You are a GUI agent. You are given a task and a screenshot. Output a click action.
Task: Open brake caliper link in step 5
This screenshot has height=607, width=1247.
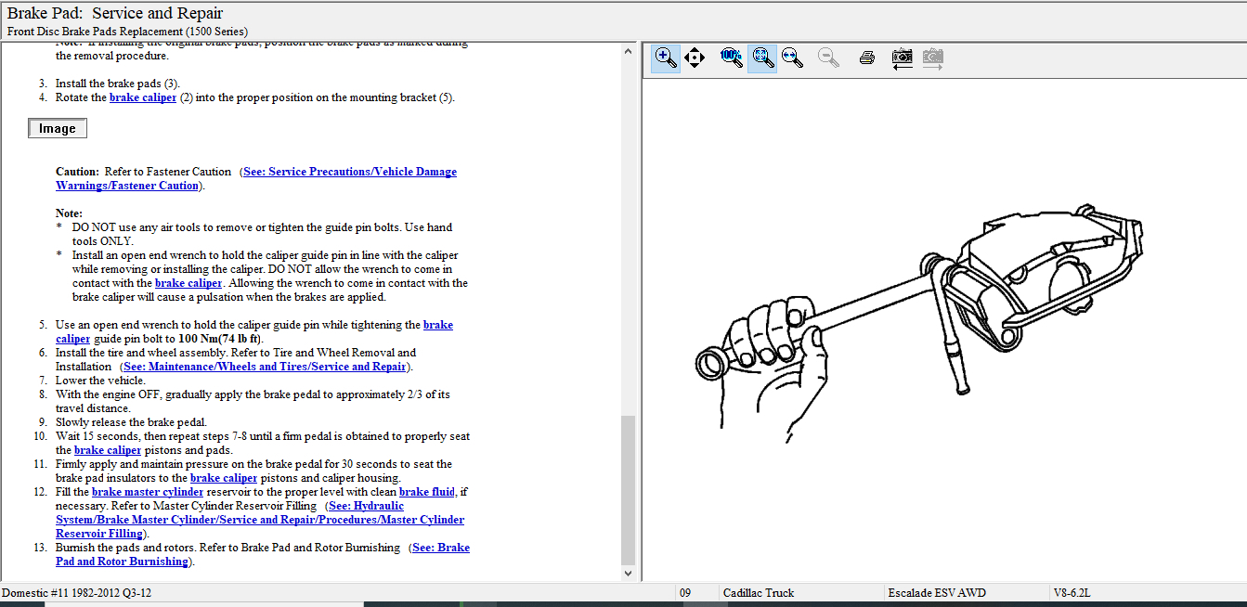pos(254,331)
